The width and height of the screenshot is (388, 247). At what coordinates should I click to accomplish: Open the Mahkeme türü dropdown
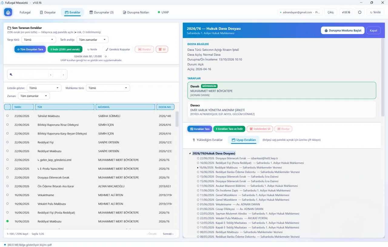coord(108,88)
